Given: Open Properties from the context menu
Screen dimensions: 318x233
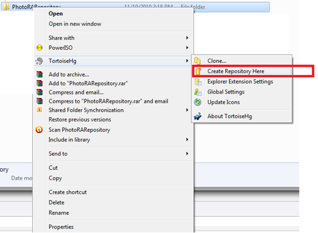Looking at the screenshot, I should tap(61, 227).
